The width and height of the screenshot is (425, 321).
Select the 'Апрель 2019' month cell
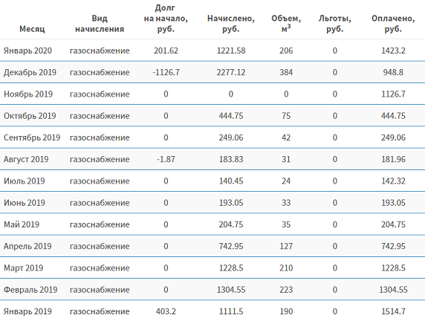point(27,246)
